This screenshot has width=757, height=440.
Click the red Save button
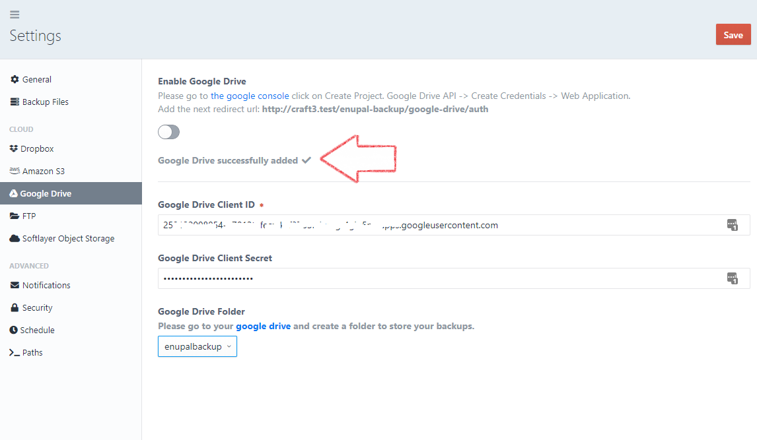[733, 35]
